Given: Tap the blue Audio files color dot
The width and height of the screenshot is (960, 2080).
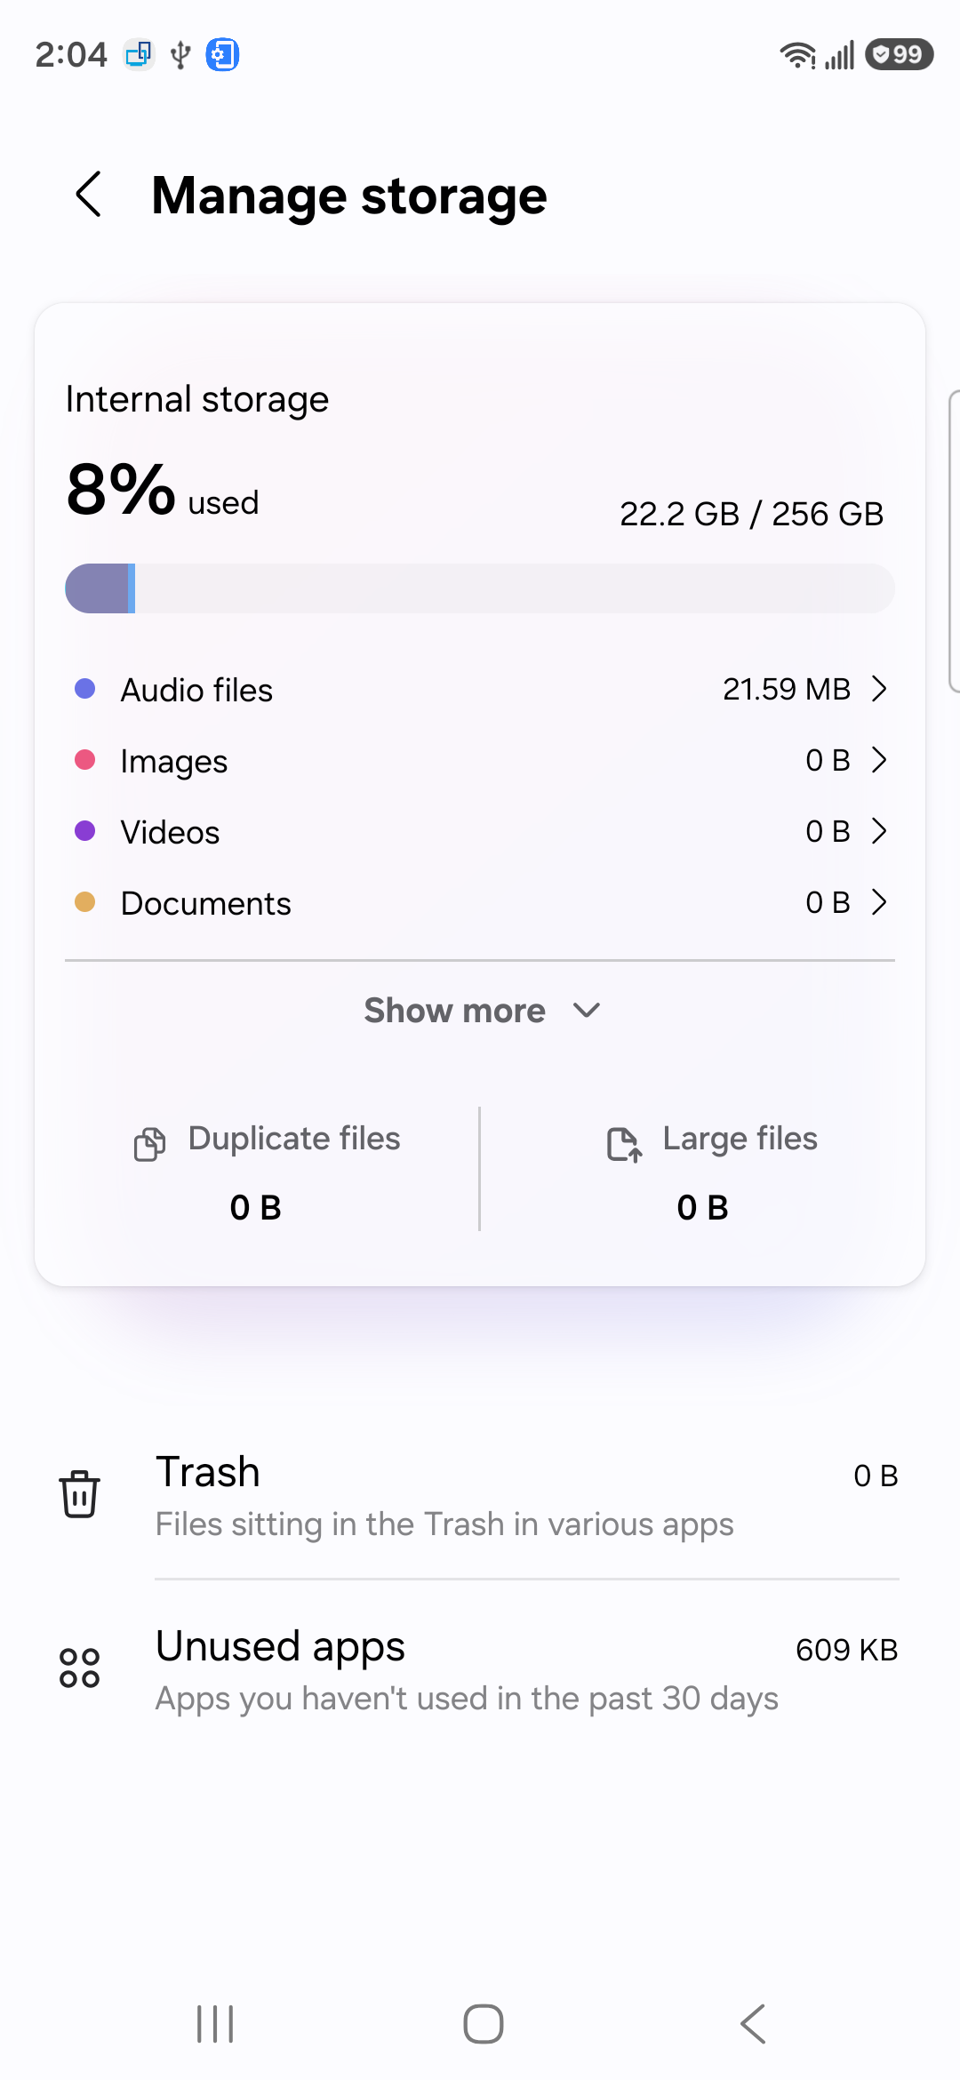Looking at the screenshot, I should 85,689.
